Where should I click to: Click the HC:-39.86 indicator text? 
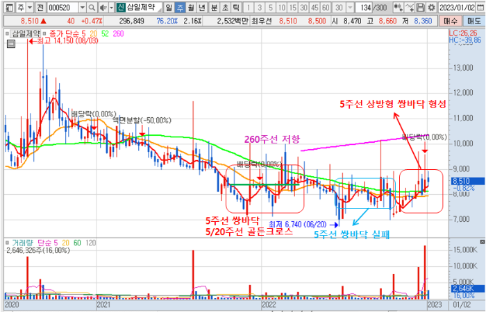(x=465, y=40)
